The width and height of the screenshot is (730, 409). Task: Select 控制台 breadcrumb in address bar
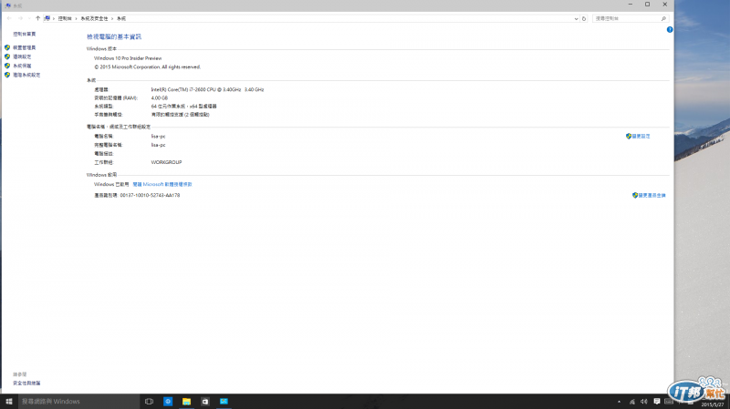[x=65, y=18]
